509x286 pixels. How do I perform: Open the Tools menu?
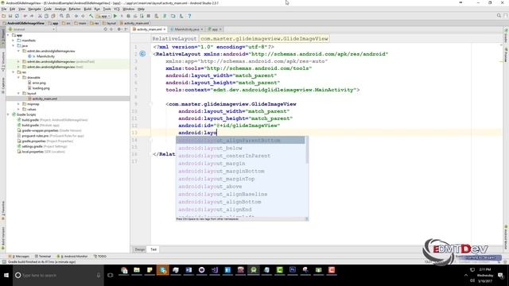(x=107, y=9)
